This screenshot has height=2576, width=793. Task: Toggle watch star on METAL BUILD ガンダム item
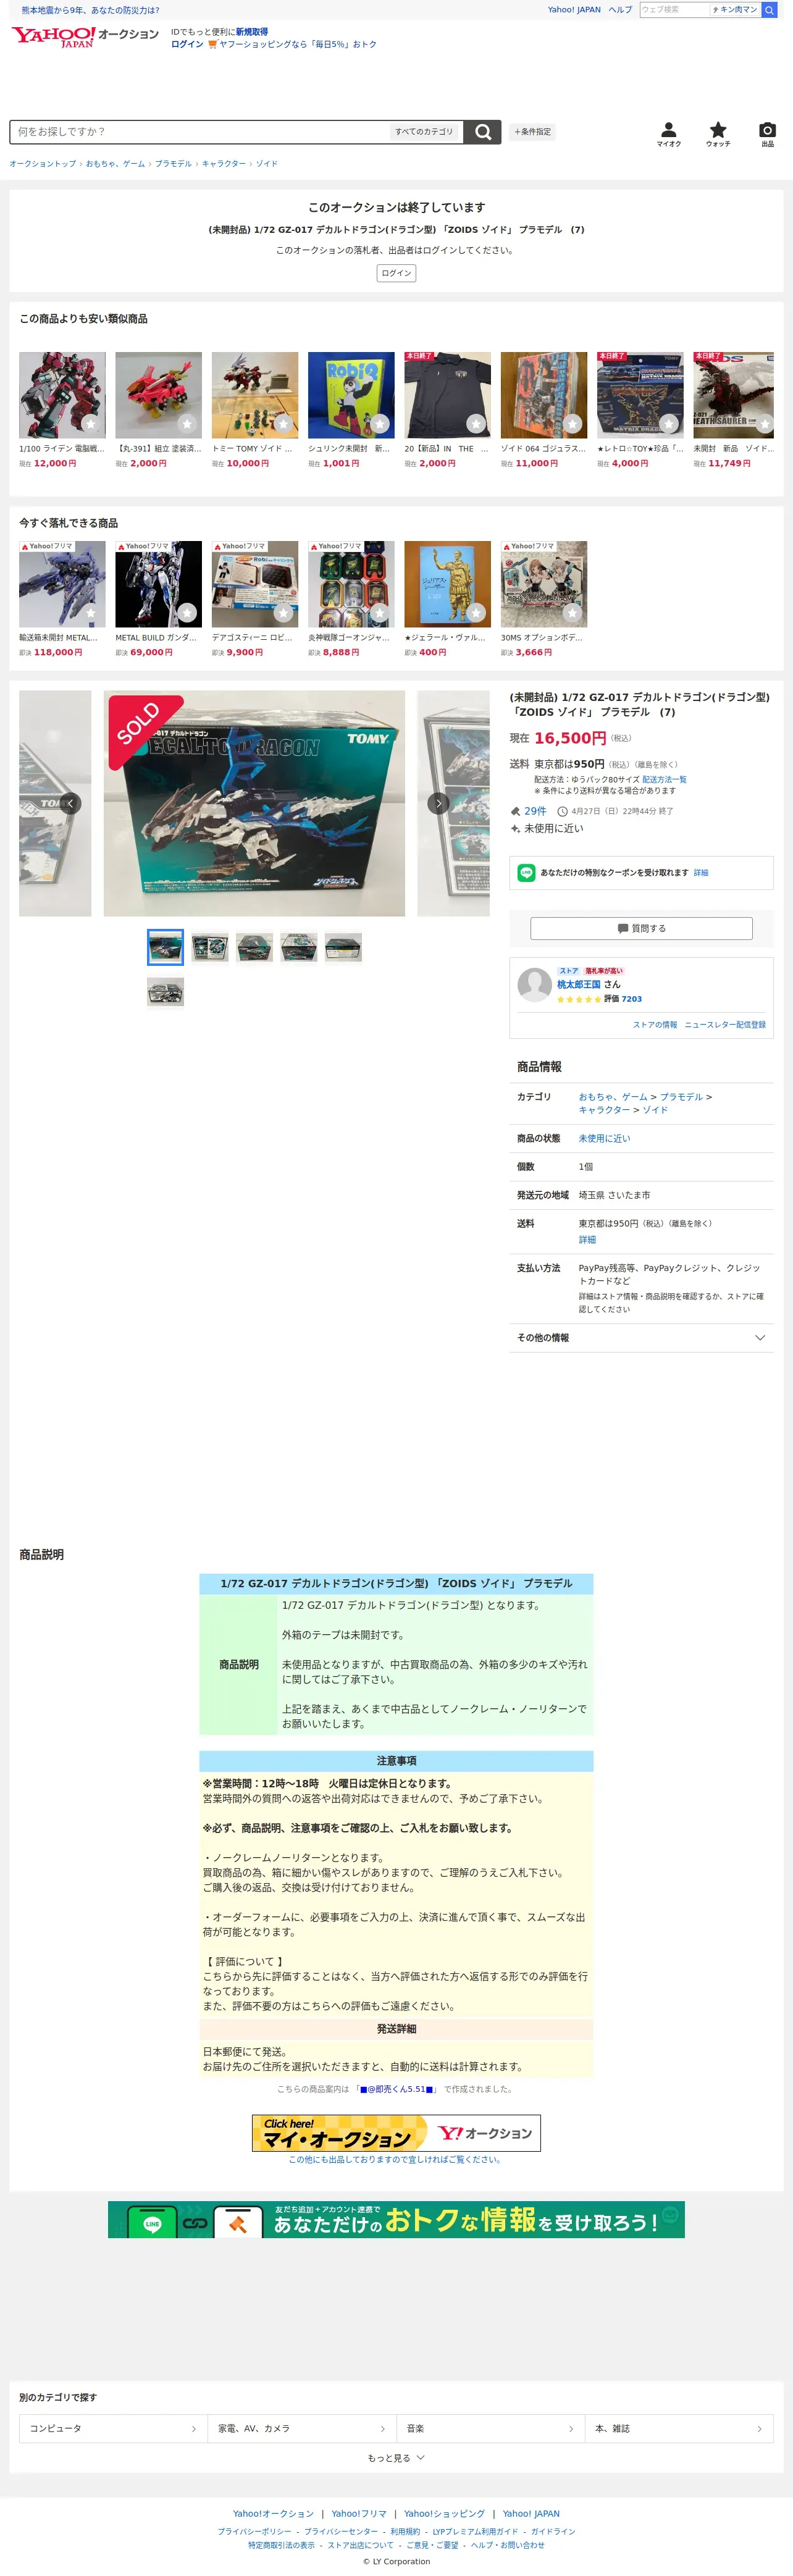[x=186, y=613]
